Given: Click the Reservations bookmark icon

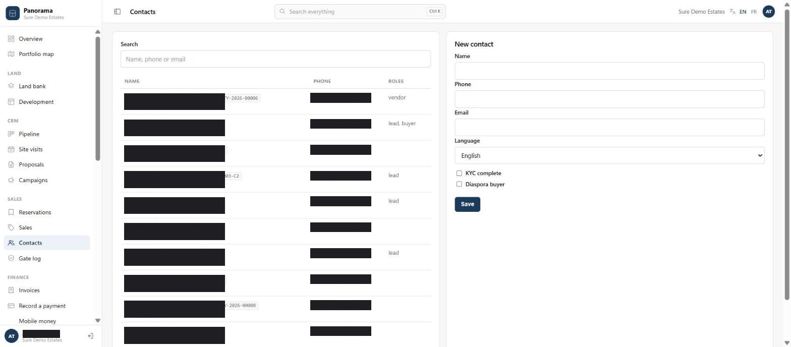Looking at the screenshot, I should 11,212.
